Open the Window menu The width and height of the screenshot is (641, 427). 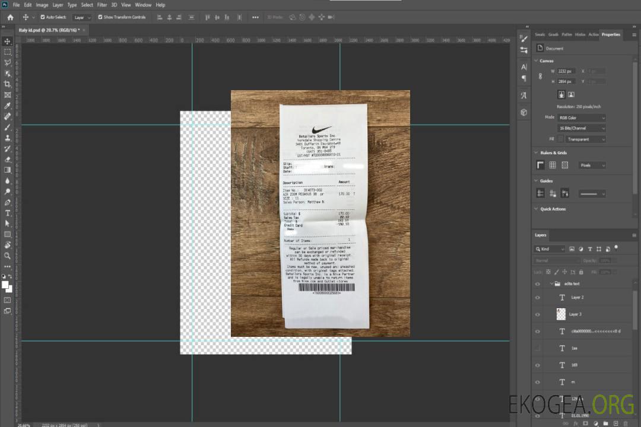pos(143,5)
